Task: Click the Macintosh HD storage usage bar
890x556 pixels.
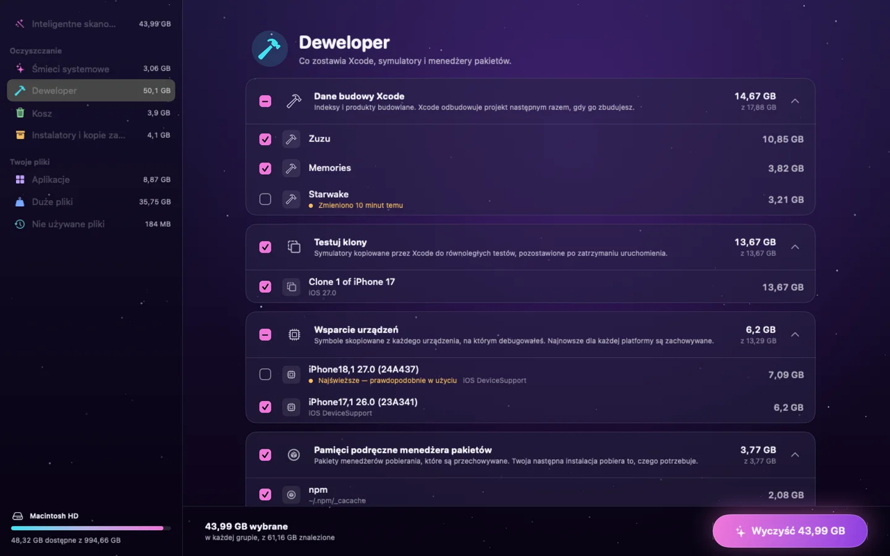Action: coord(91,528)
